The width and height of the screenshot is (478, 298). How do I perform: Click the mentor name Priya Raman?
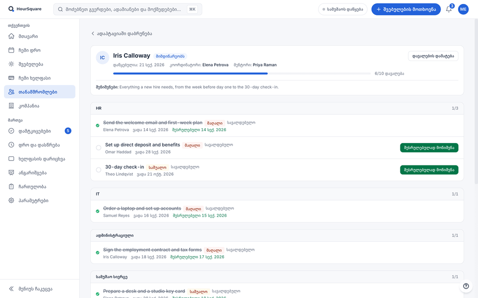coord(264,65)
